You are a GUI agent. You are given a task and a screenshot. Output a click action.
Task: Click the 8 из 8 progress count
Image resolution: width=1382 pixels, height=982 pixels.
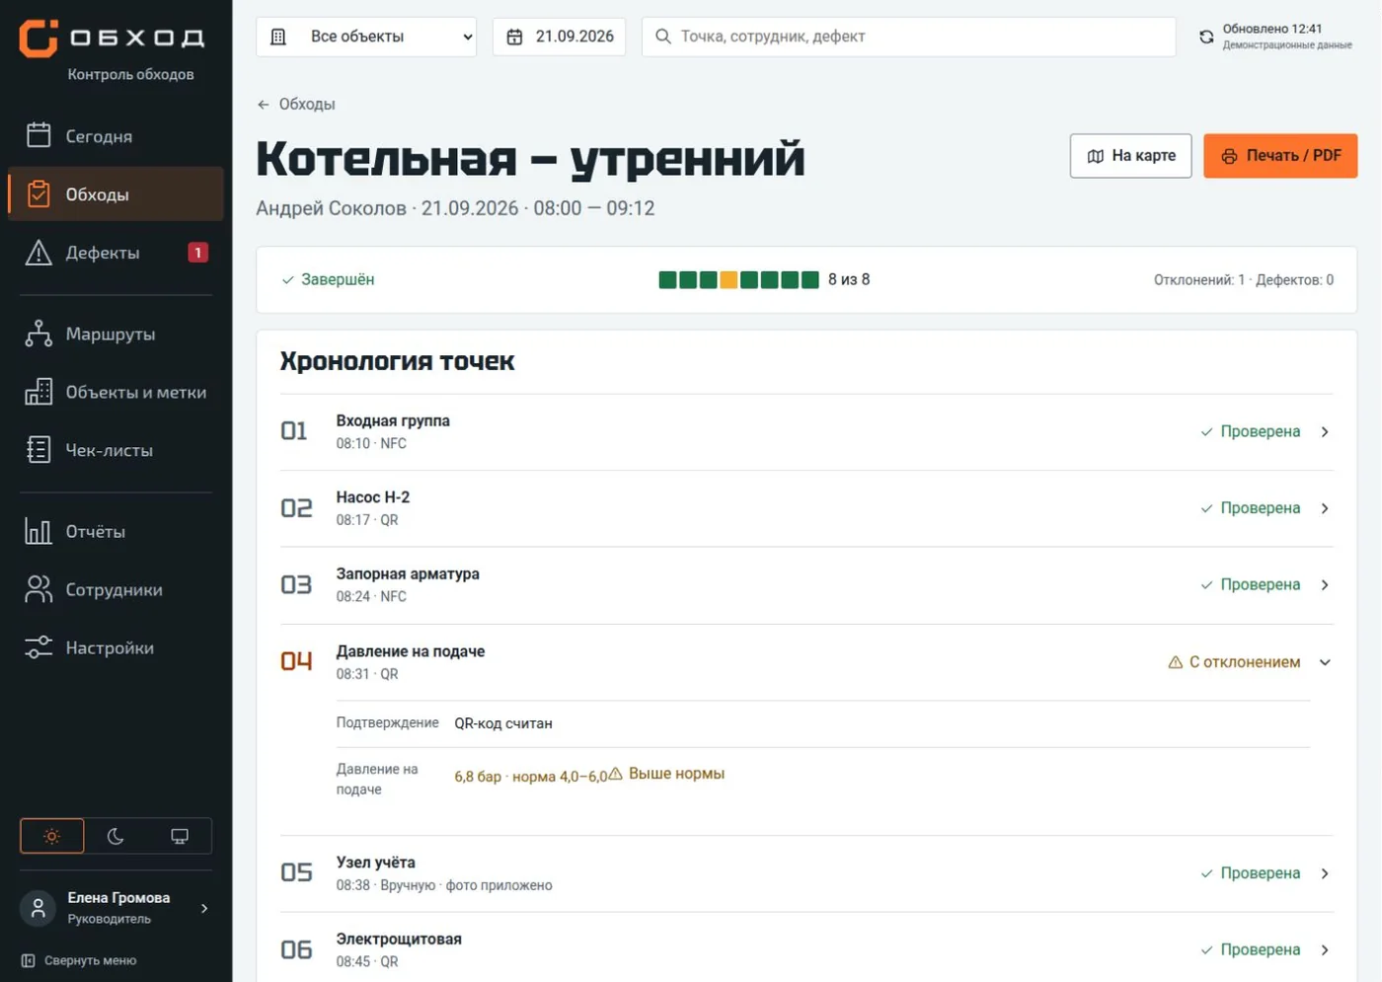(x=849, y=280)
